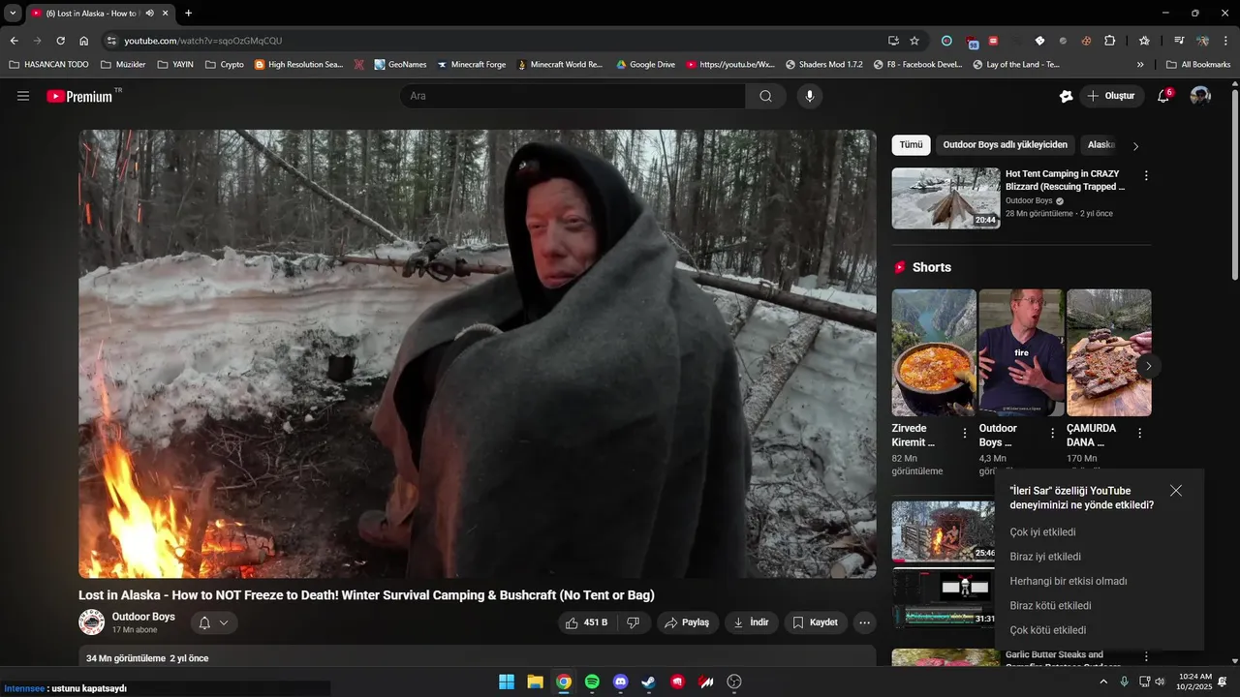This screenshot has width=1240, height=697.
Task: Open Discord from the taskbar
Action: [620, 682]
